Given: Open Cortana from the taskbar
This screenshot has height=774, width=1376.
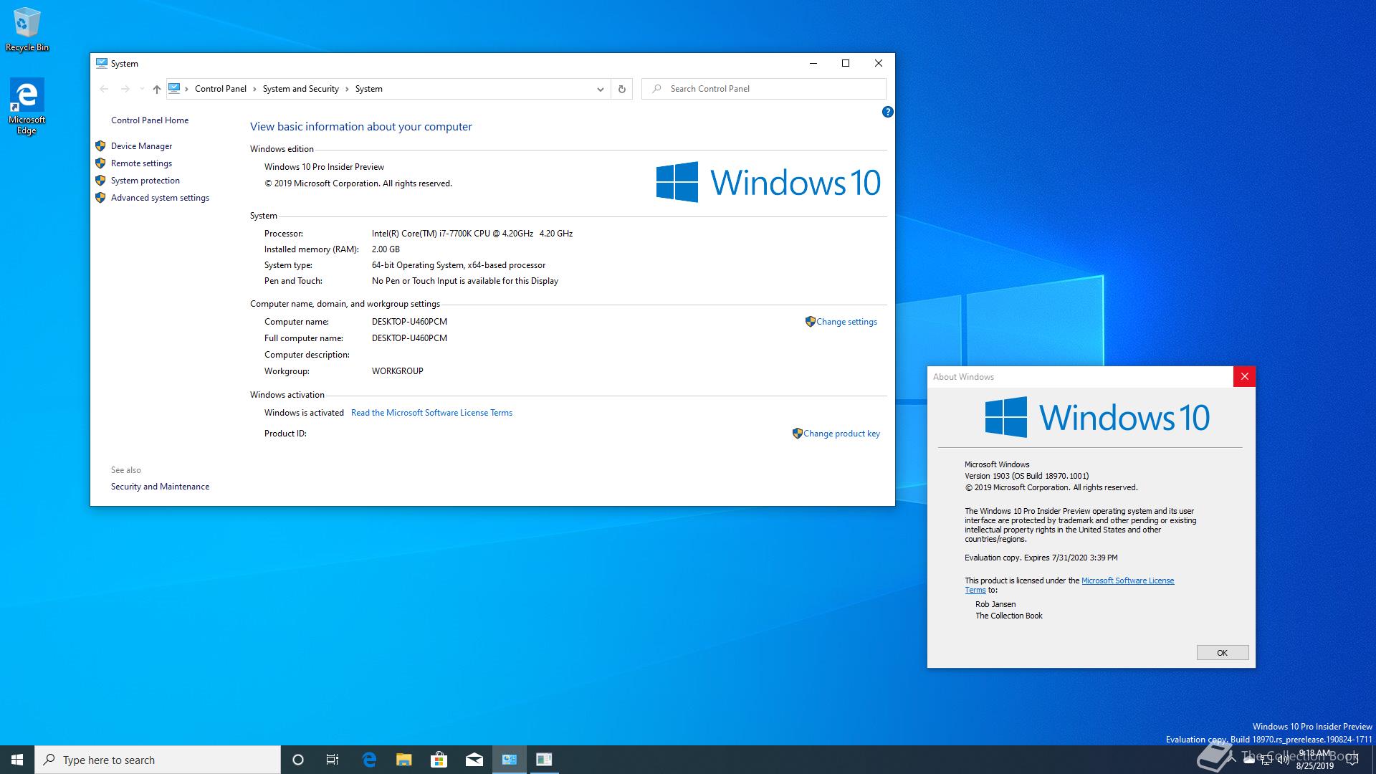Looking at the screenshot, I should 298,760.
